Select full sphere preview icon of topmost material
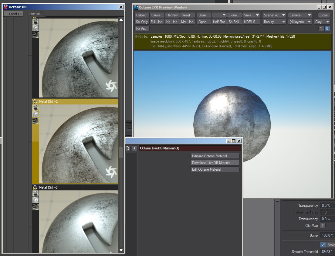Image resolution: width=335 pixels, height=256 pixels. (36, 22)
